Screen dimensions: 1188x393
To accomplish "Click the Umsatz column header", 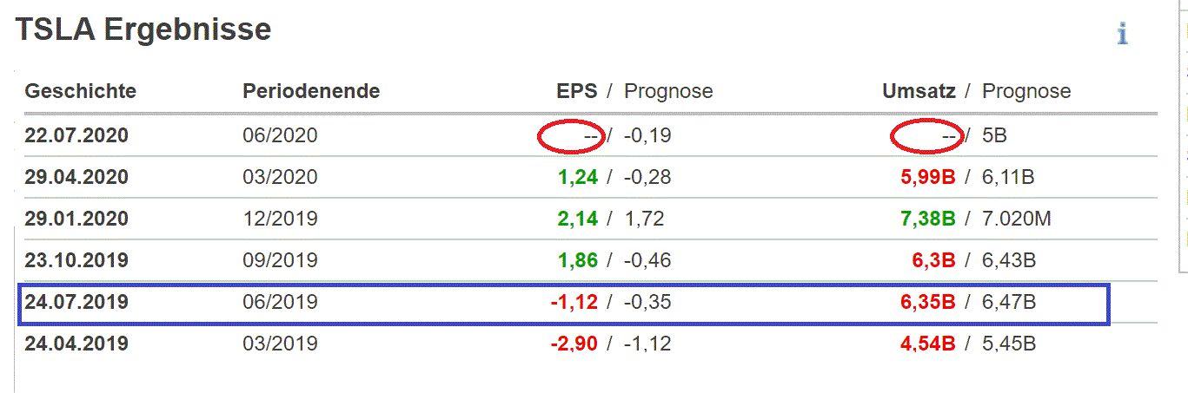I will tap(919, 91).
